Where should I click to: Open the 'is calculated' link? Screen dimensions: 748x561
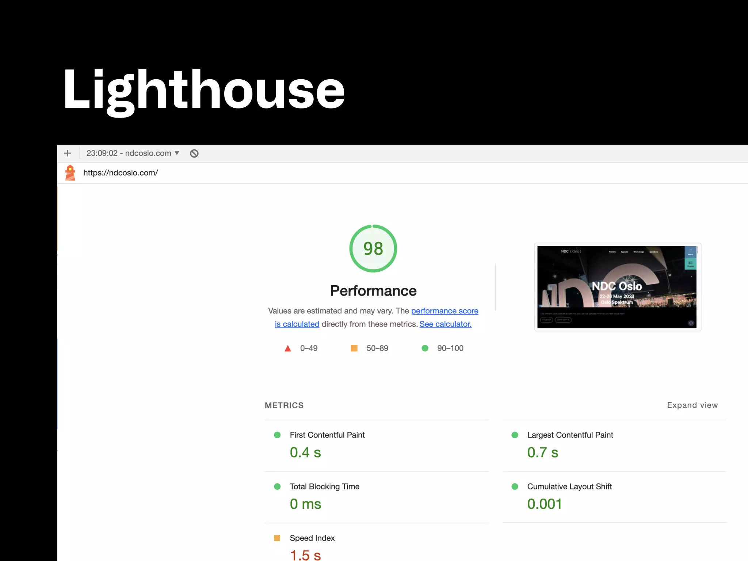tap(297, 324)
